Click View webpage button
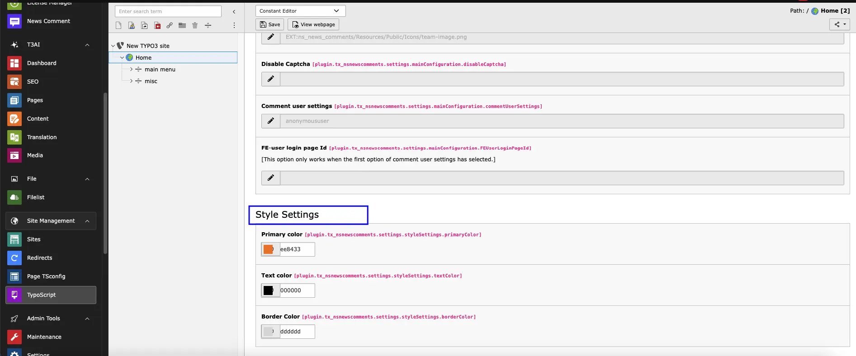 [x=313, y=24]
